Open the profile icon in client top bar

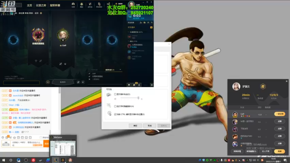point(73,5)
